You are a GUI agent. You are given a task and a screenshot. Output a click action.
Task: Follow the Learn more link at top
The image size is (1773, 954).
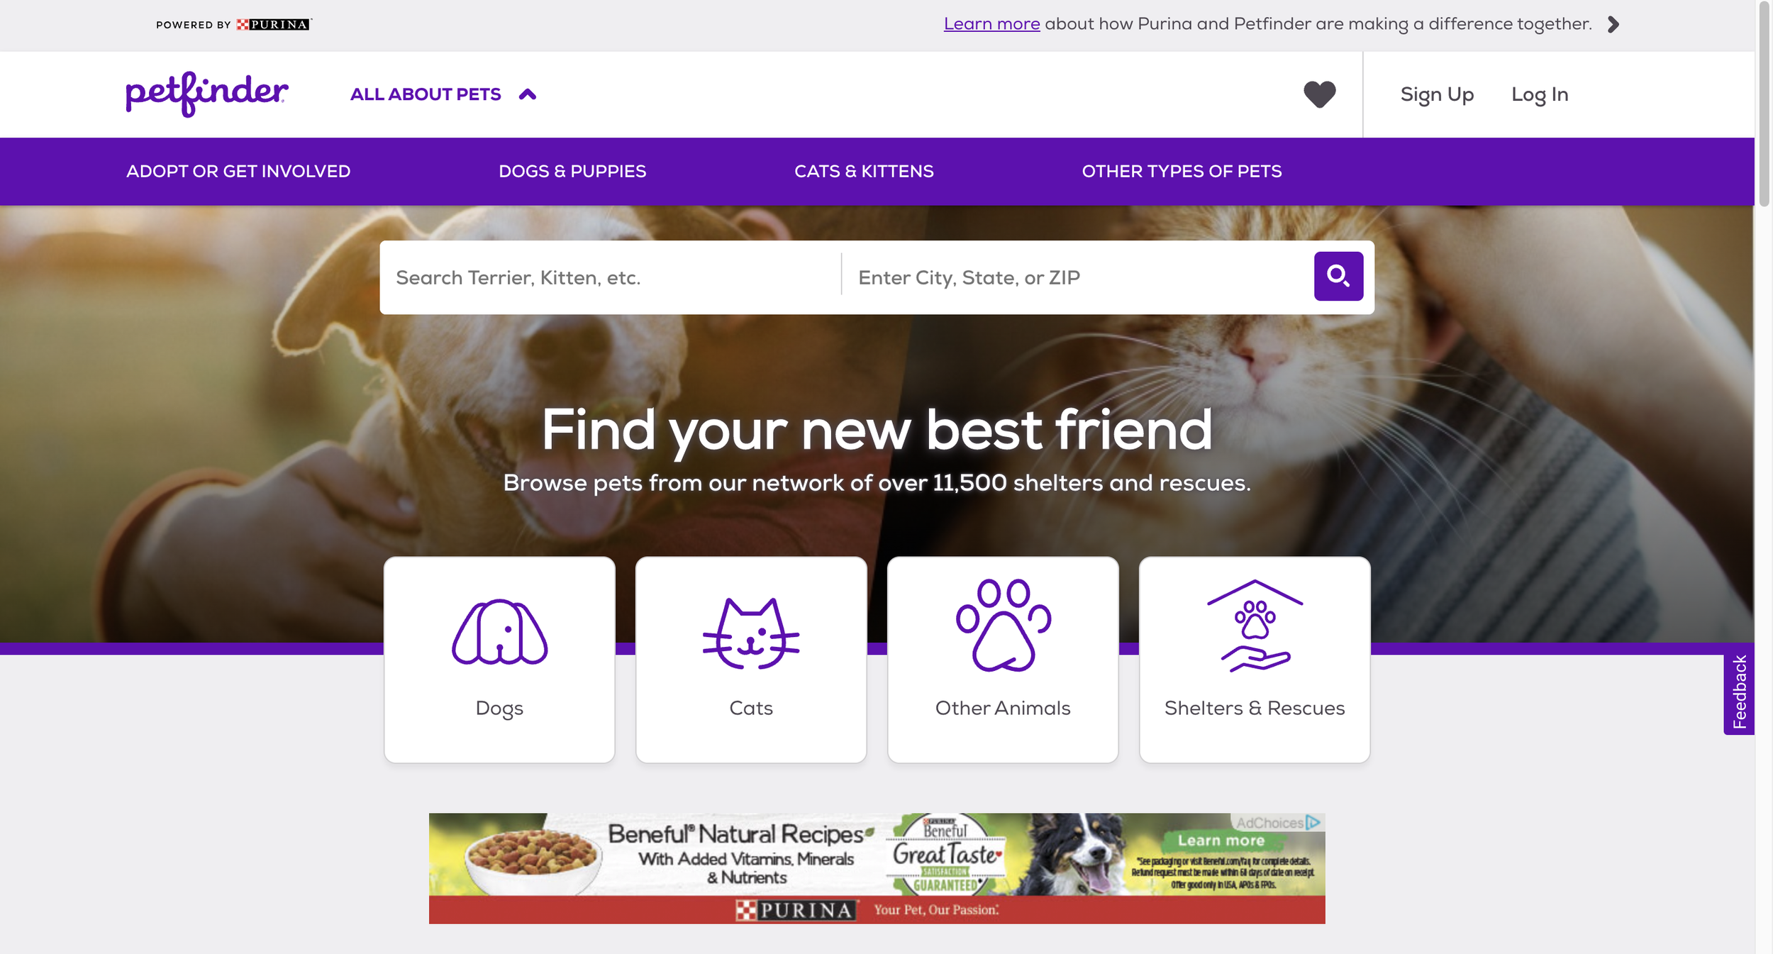tap(991, 24)
